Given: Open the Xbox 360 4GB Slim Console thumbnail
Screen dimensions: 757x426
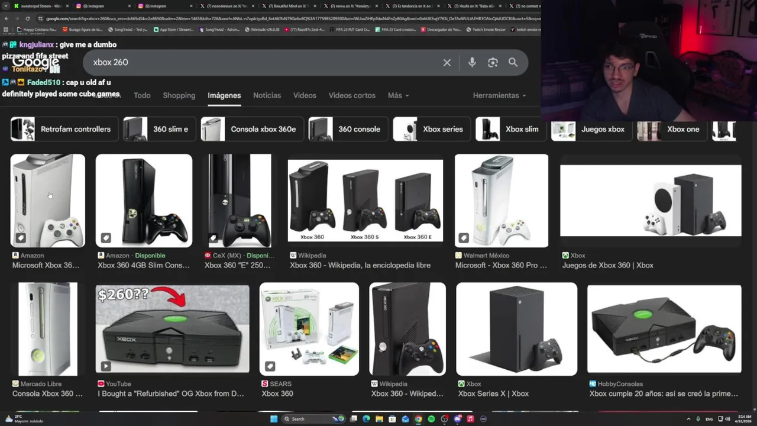Looking at the screenshot, I should tap(144, 201).
